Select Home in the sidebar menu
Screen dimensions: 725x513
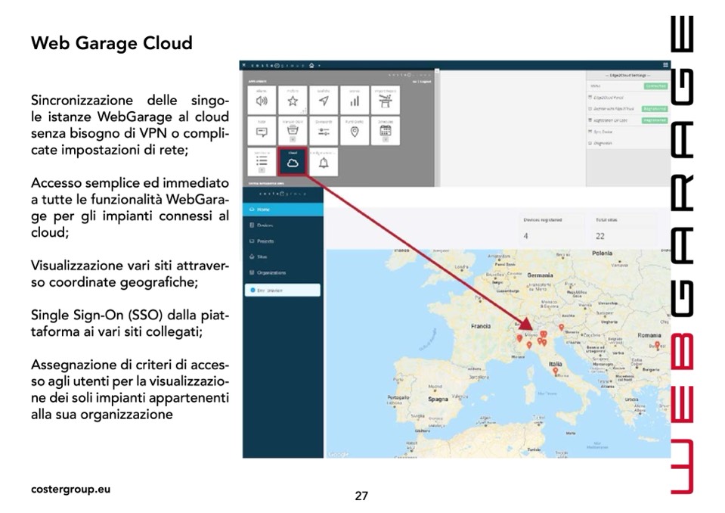pyautogui.click(x=262, y=209)
